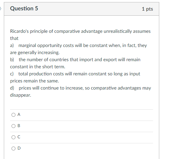This screenshot has height=159, width=169.
Task: Click option b) number of countries text
Action: point(75,63)
